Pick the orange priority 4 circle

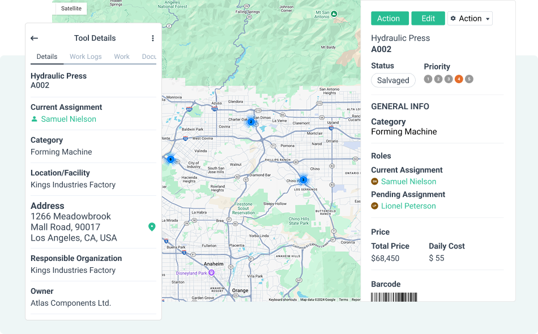459,79
